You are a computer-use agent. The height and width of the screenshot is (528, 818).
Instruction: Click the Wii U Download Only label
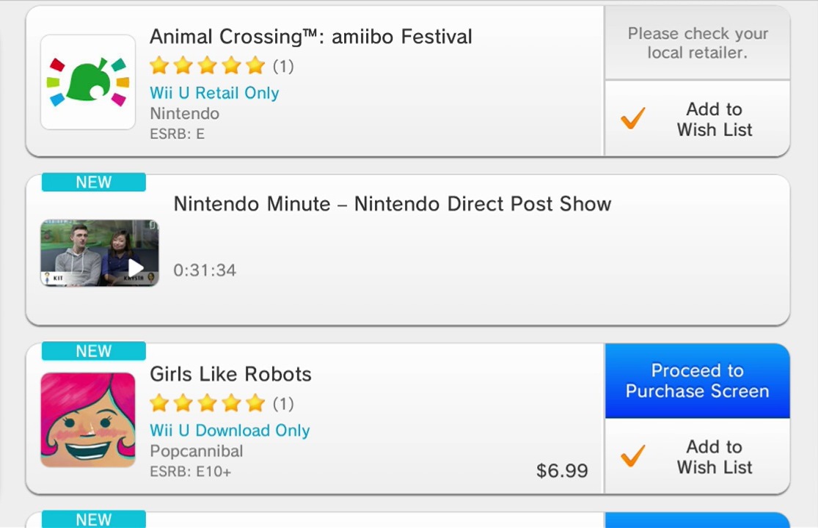230,430
